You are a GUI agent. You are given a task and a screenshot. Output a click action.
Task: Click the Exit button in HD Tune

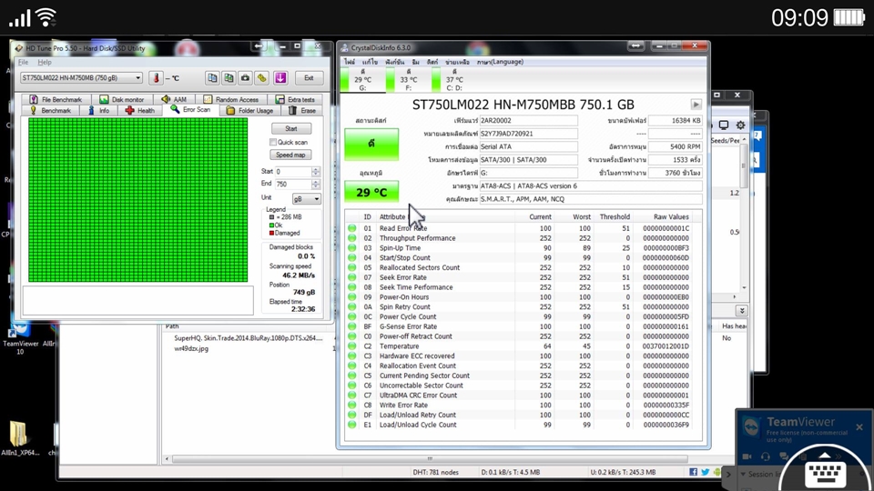309,78
